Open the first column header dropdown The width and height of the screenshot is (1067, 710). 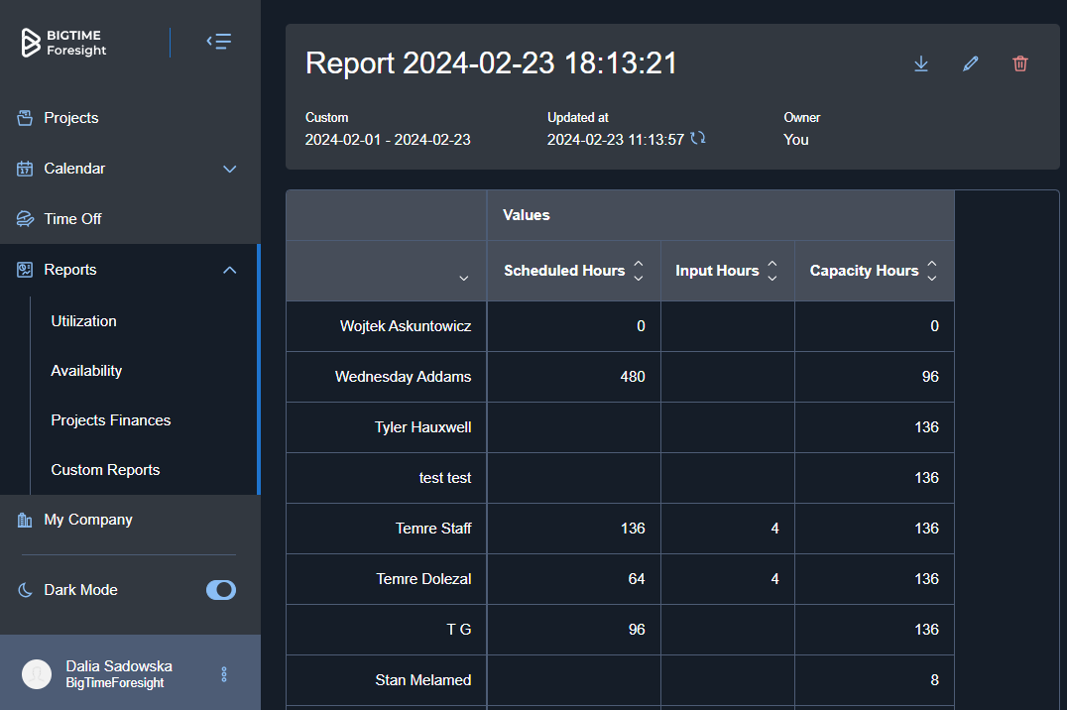pos(463,279)
